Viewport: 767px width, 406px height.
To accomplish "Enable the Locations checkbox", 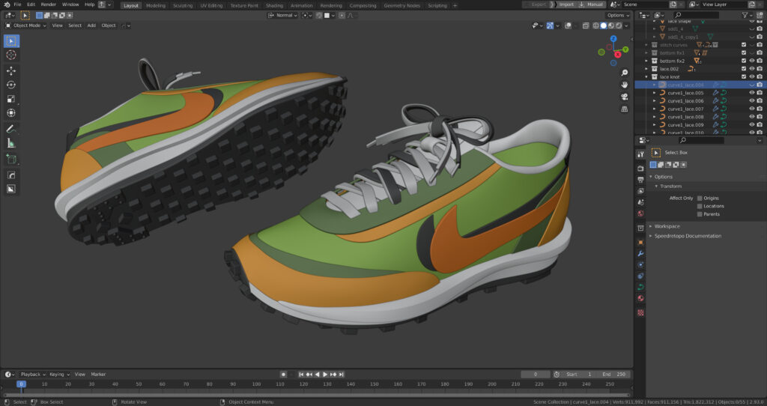I will [700, 206].
